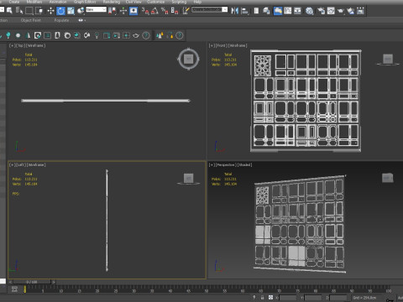The height and width of the screenshot is (302, 403).
Task: Click the Align tool
Action: point(244,11)
